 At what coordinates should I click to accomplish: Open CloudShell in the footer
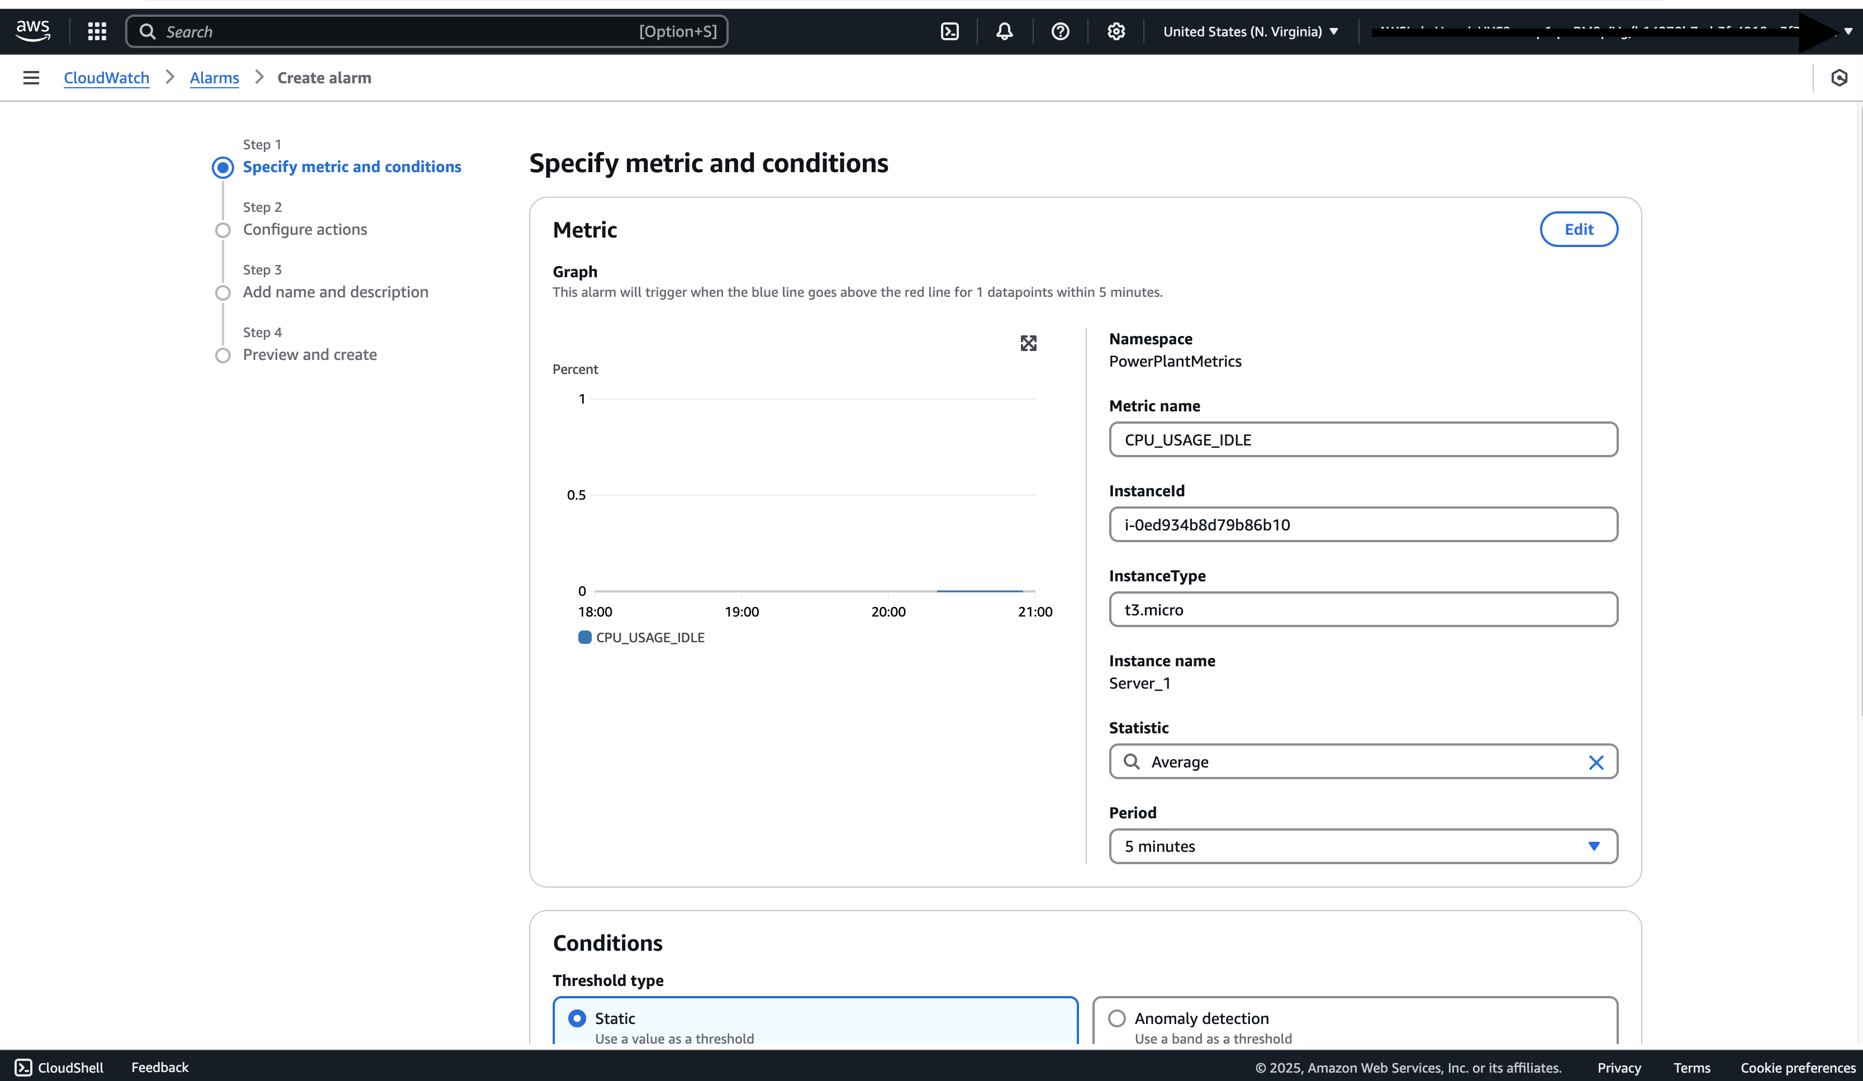pyautogui.click(x=59, y=1067)
